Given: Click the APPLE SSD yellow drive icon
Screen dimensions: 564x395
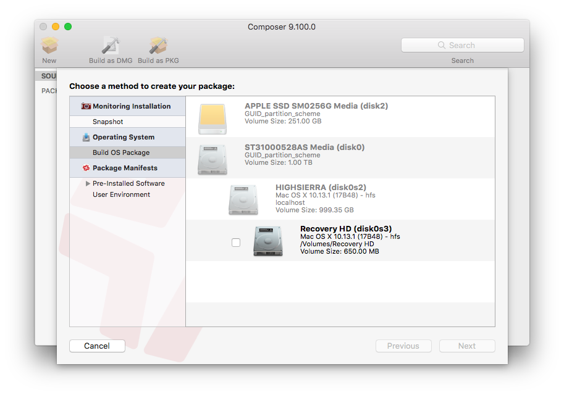Looking at the screenshot, I should tap(213, 119).
